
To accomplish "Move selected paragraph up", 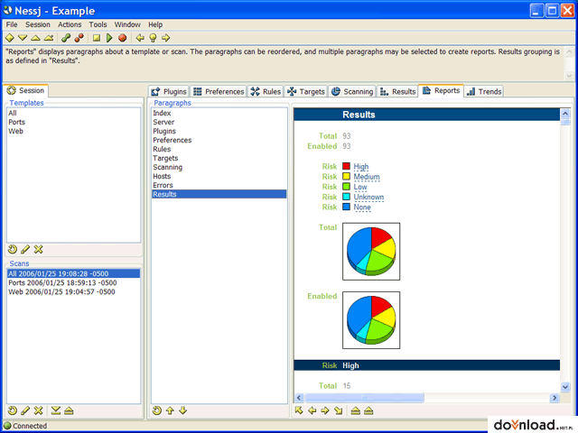I will 170,410.
